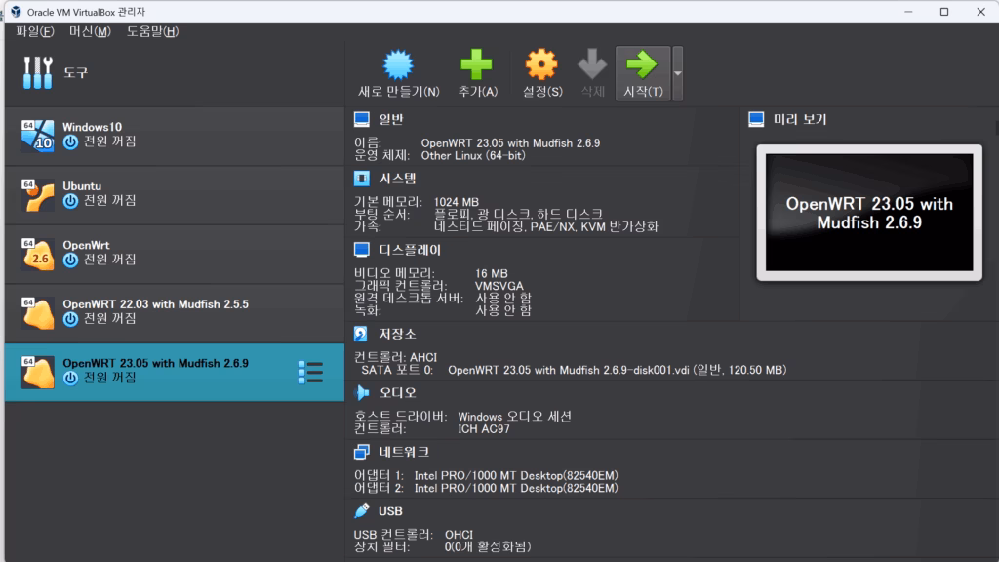Image resolution: width=999 pixels, height=562 pixels.
Task: Click 'Windows 오디오 세션' host driver value
Action: click(x=515, y=416)
